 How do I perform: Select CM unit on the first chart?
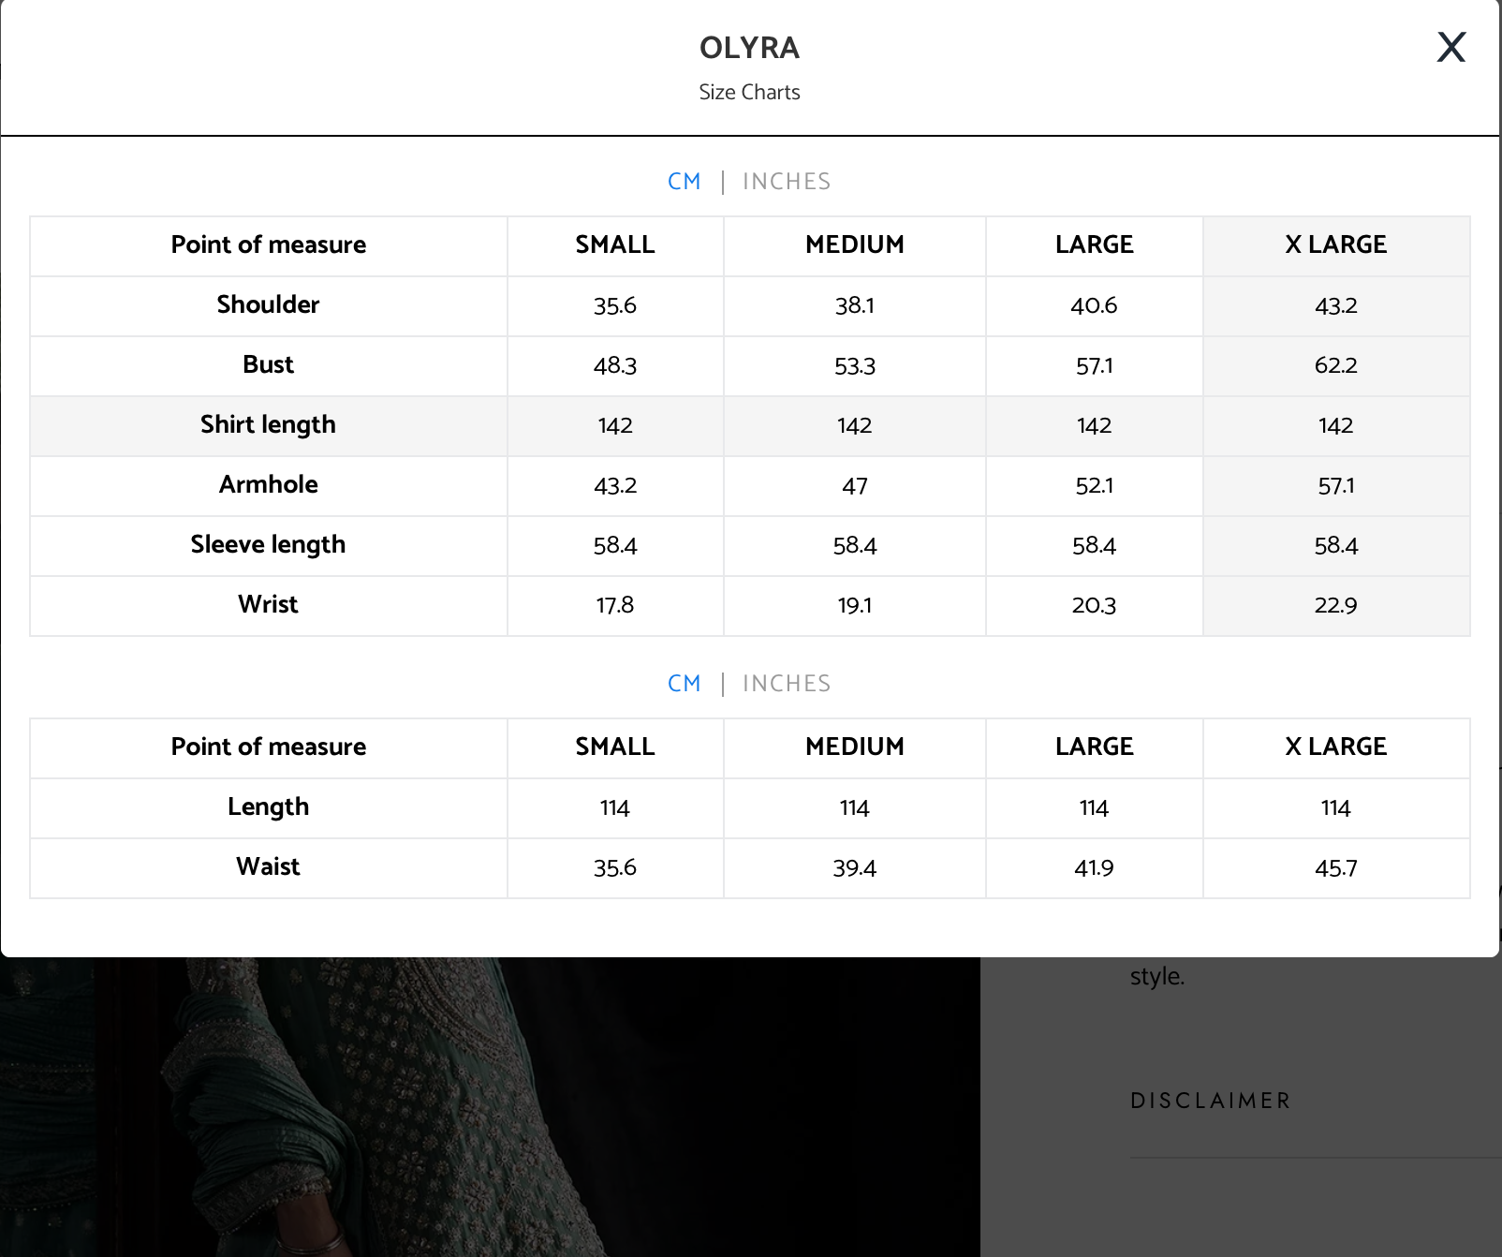coord(685,182)
